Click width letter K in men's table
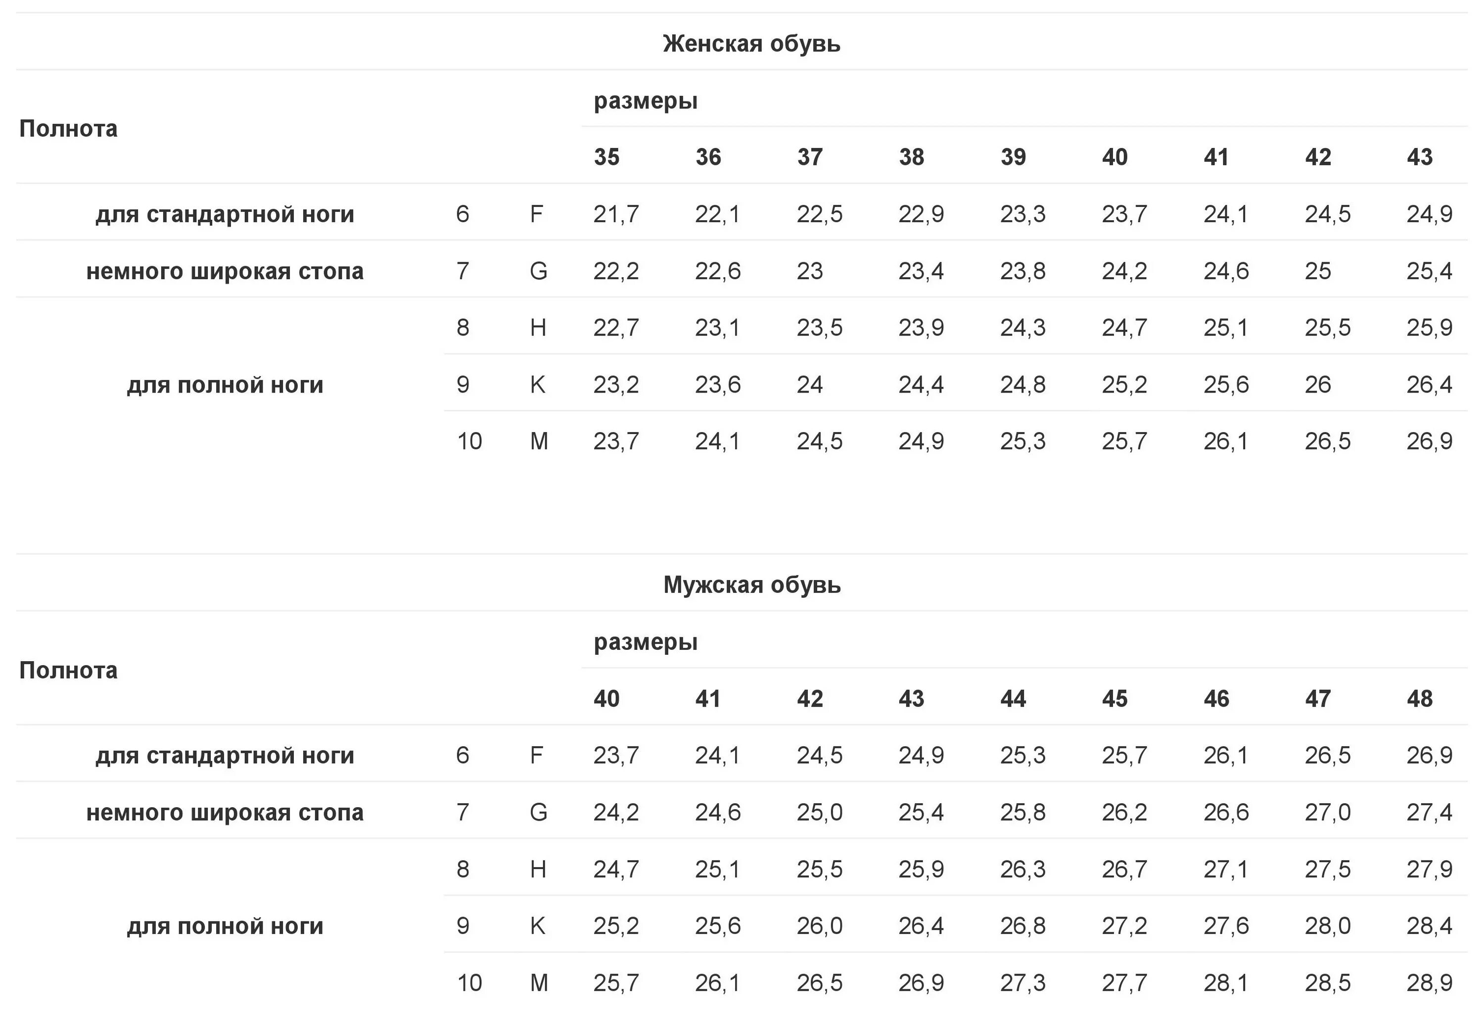1484x1021 pixels. [x=537, y=925]
